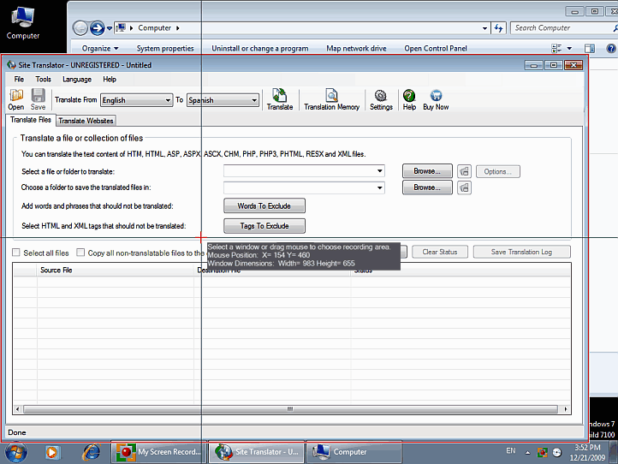Screen dimensions: 618x464
Task: Open the recent pages arrow next to Forward
Action: [x=110, y=28]
